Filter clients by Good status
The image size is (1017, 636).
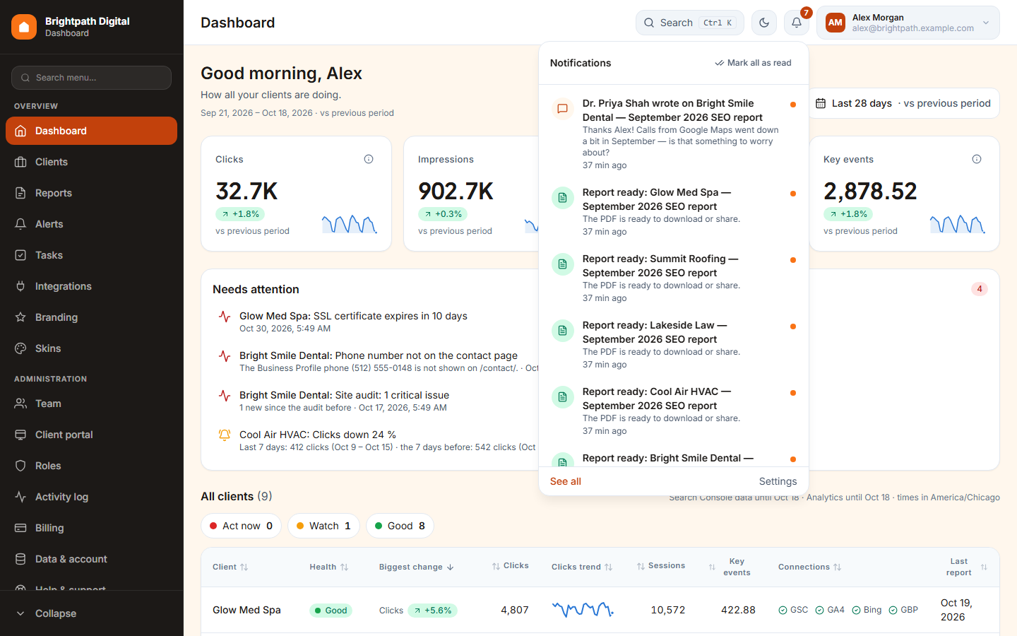tap(400, 526)
